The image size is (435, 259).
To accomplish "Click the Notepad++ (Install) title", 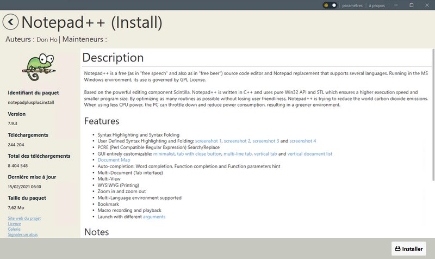I will 92,22.
